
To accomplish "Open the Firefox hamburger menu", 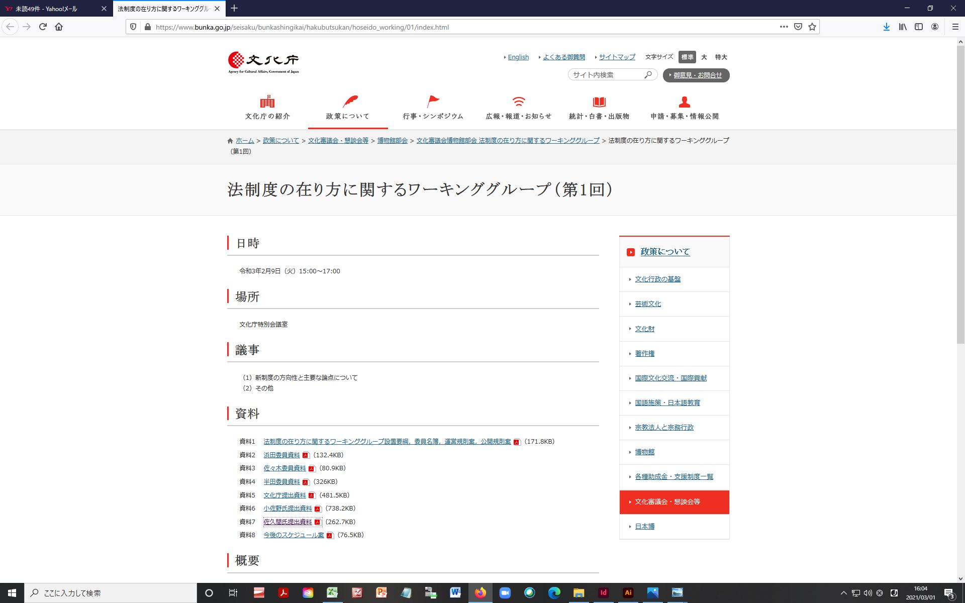I will coord(955,27).
